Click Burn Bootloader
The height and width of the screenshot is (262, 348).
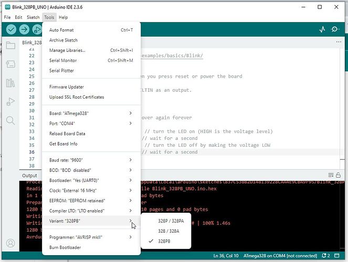click(91, 247)
